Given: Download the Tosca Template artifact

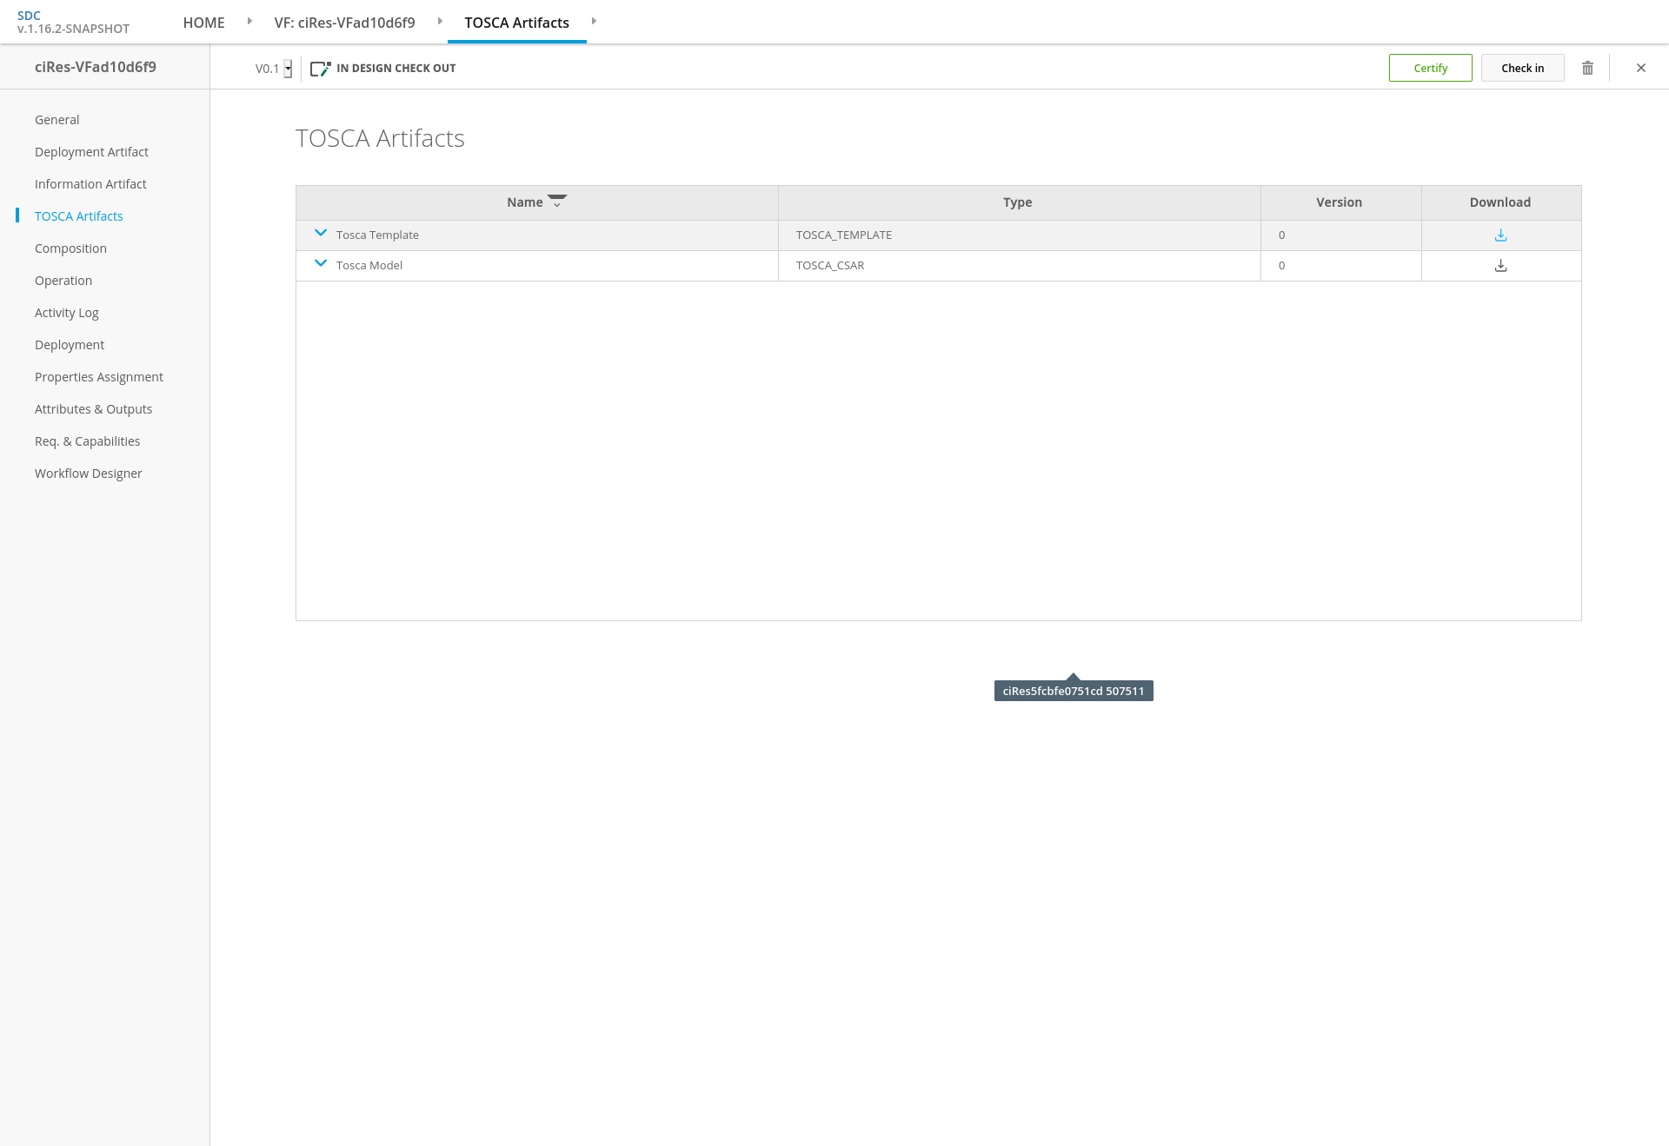Looking at the screenshot, I should (x=1500, y=235).
